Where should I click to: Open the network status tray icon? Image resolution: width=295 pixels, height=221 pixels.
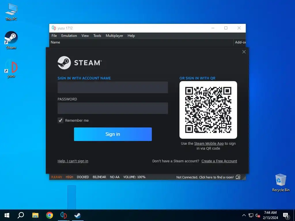[251, 215]
